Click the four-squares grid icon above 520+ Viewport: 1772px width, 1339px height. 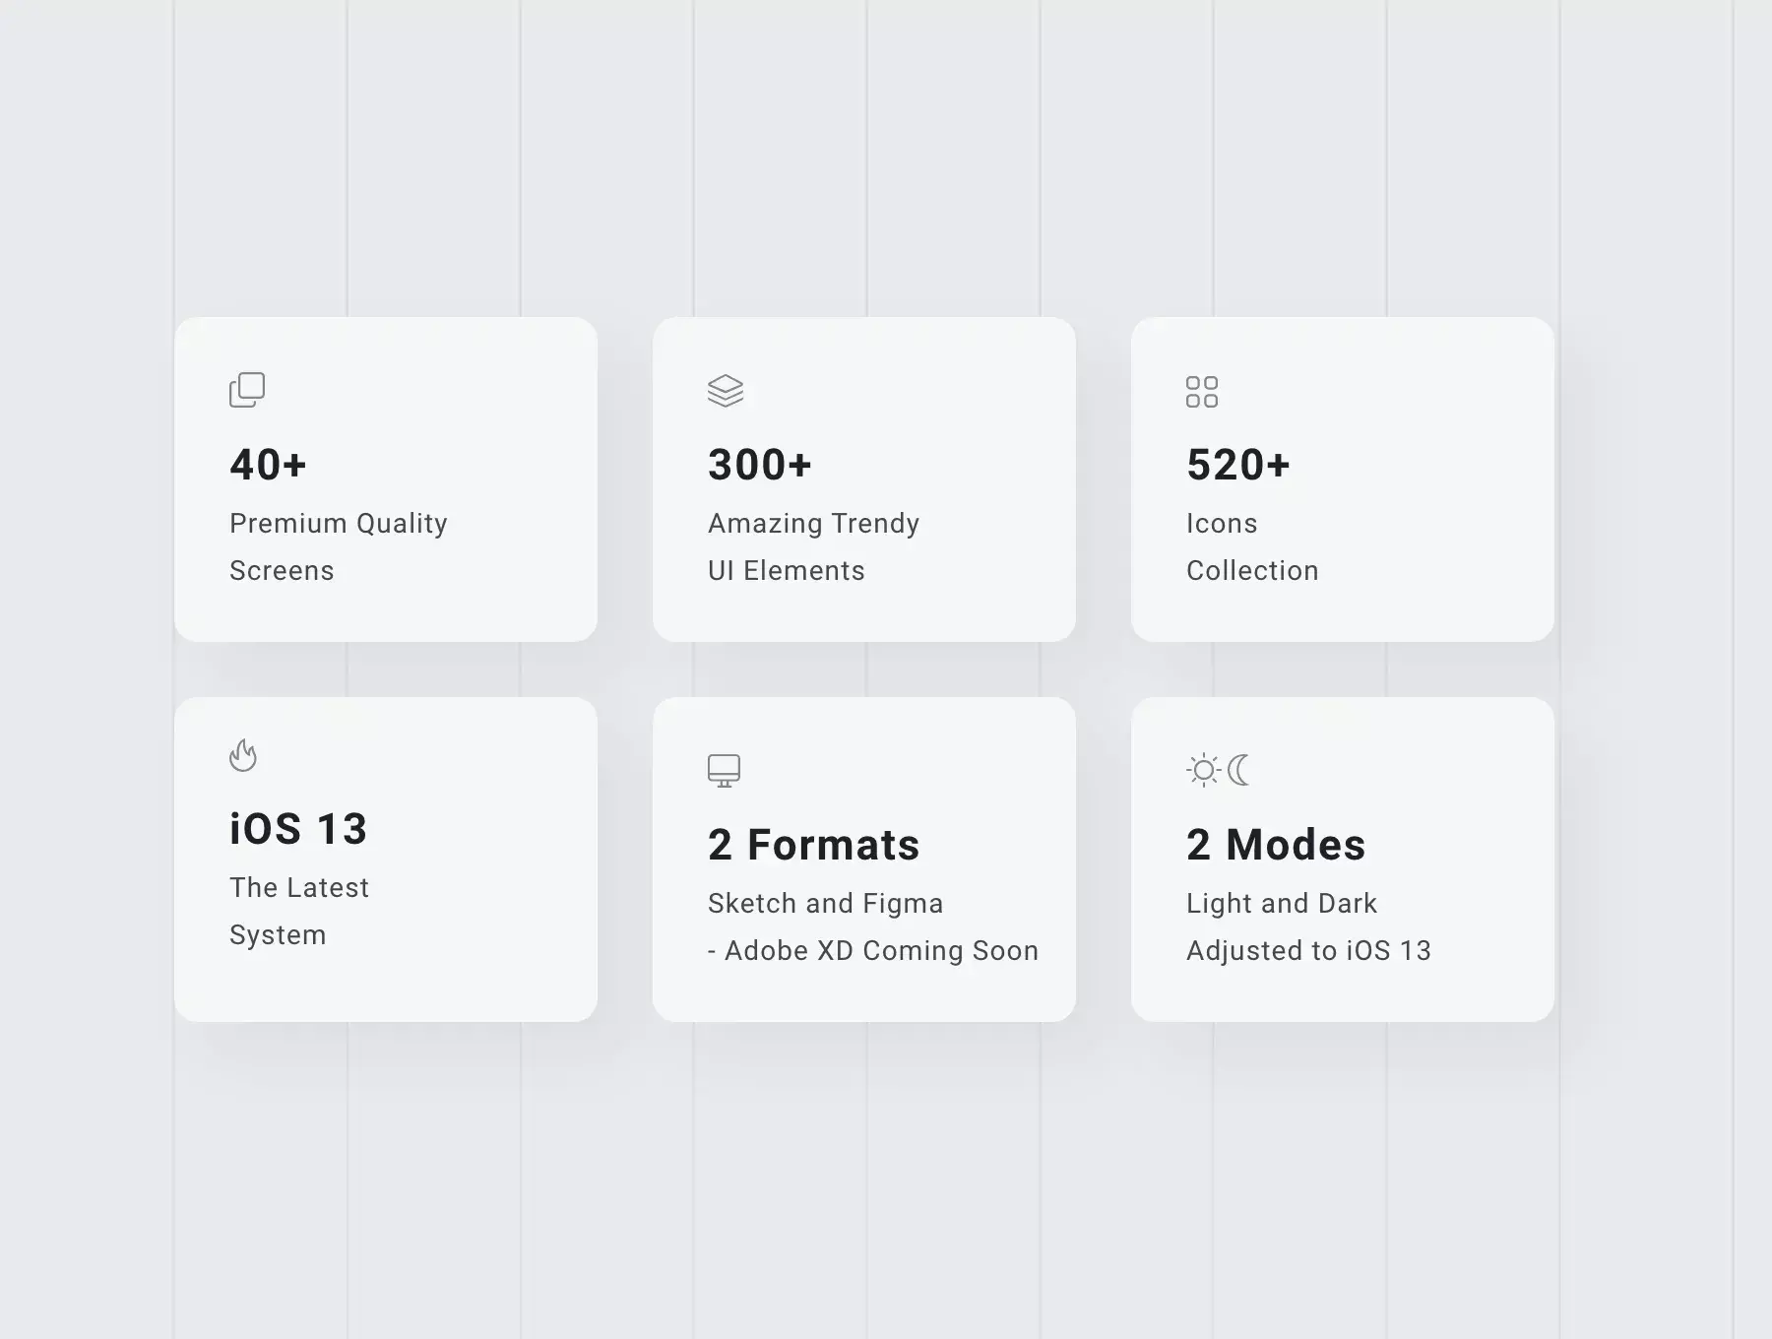[1202, 392]
